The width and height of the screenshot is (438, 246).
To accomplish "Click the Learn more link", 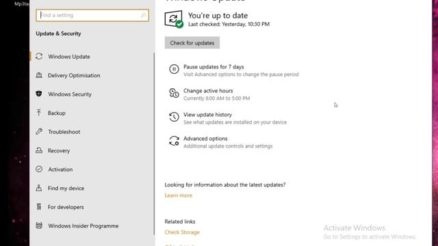I will [x=178, y=195].
